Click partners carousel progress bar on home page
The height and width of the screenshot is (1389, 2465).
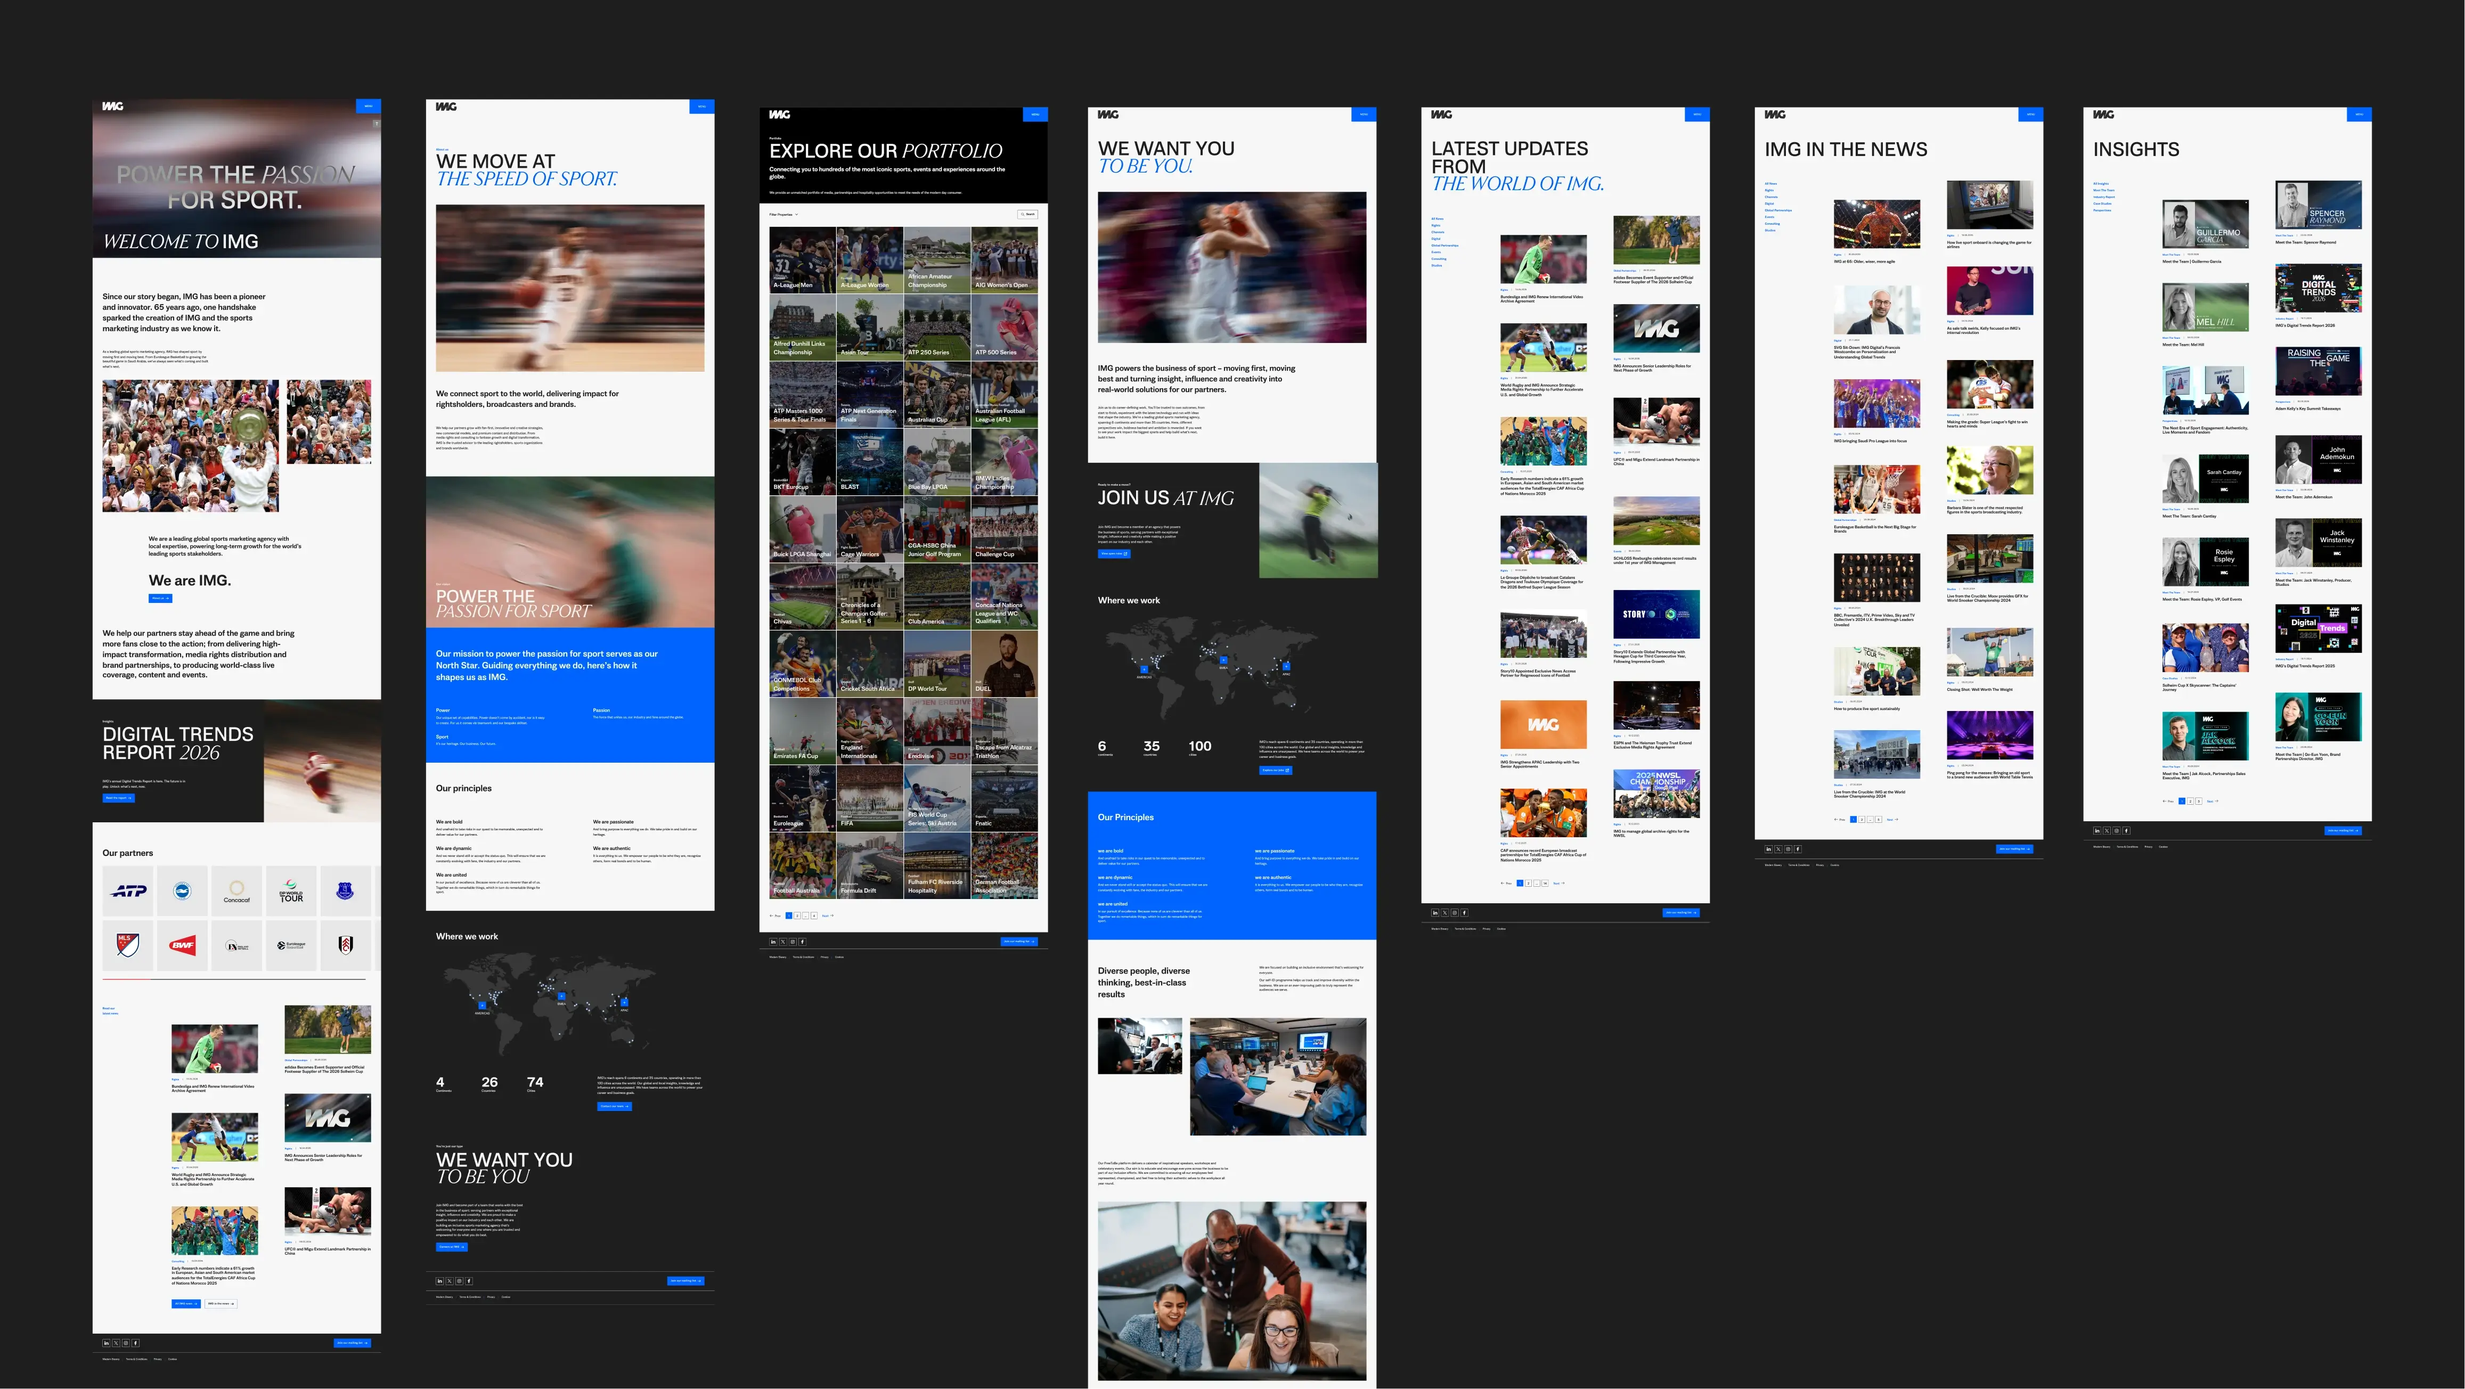[x=234, y=979]
